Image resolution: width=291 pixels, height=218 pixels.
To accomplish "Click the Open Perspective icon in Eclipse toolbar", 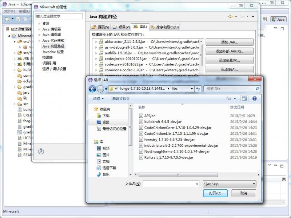I will [x=265, y=19].
